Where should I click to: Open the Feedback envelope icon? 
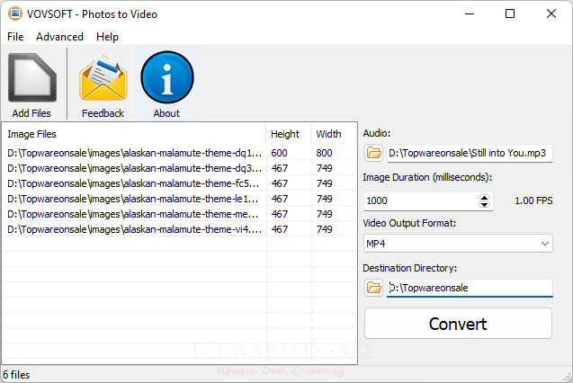[x=103, y=77]
